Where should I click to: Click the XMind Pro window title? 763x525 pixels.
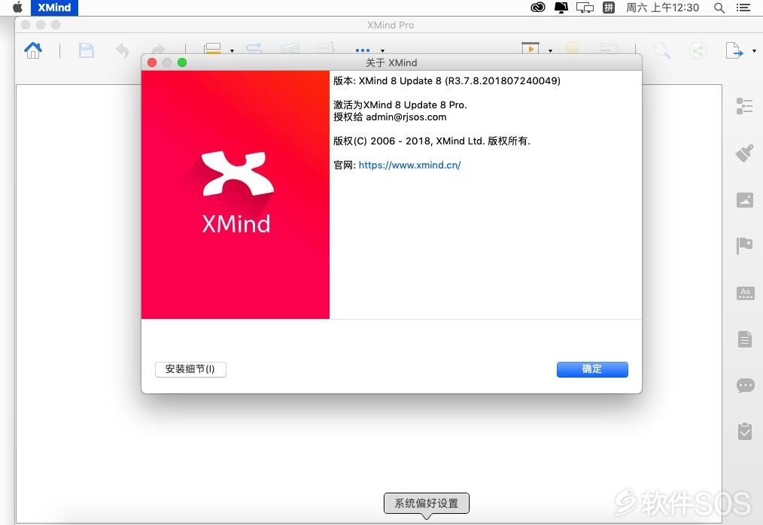click(391, 25)
